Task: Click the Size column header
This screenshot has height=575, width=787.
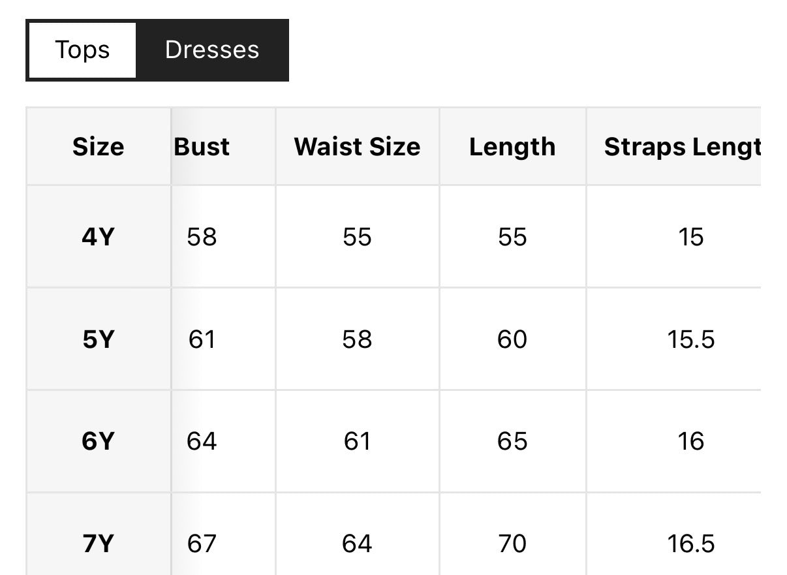Action: tap(99, 146)
